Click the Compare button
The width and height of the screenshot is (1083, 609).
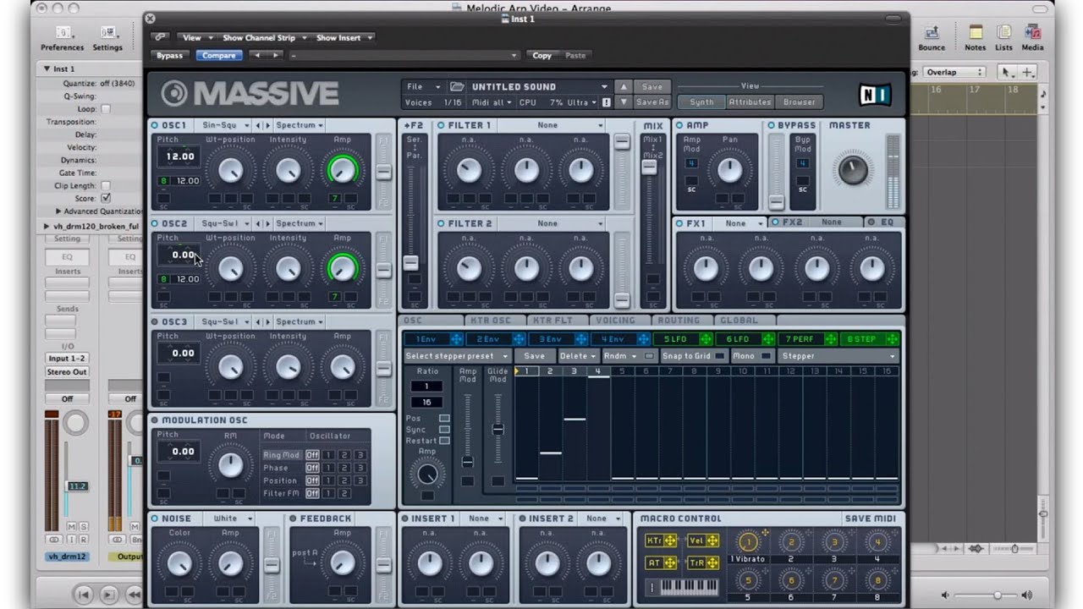coord(218,55)
